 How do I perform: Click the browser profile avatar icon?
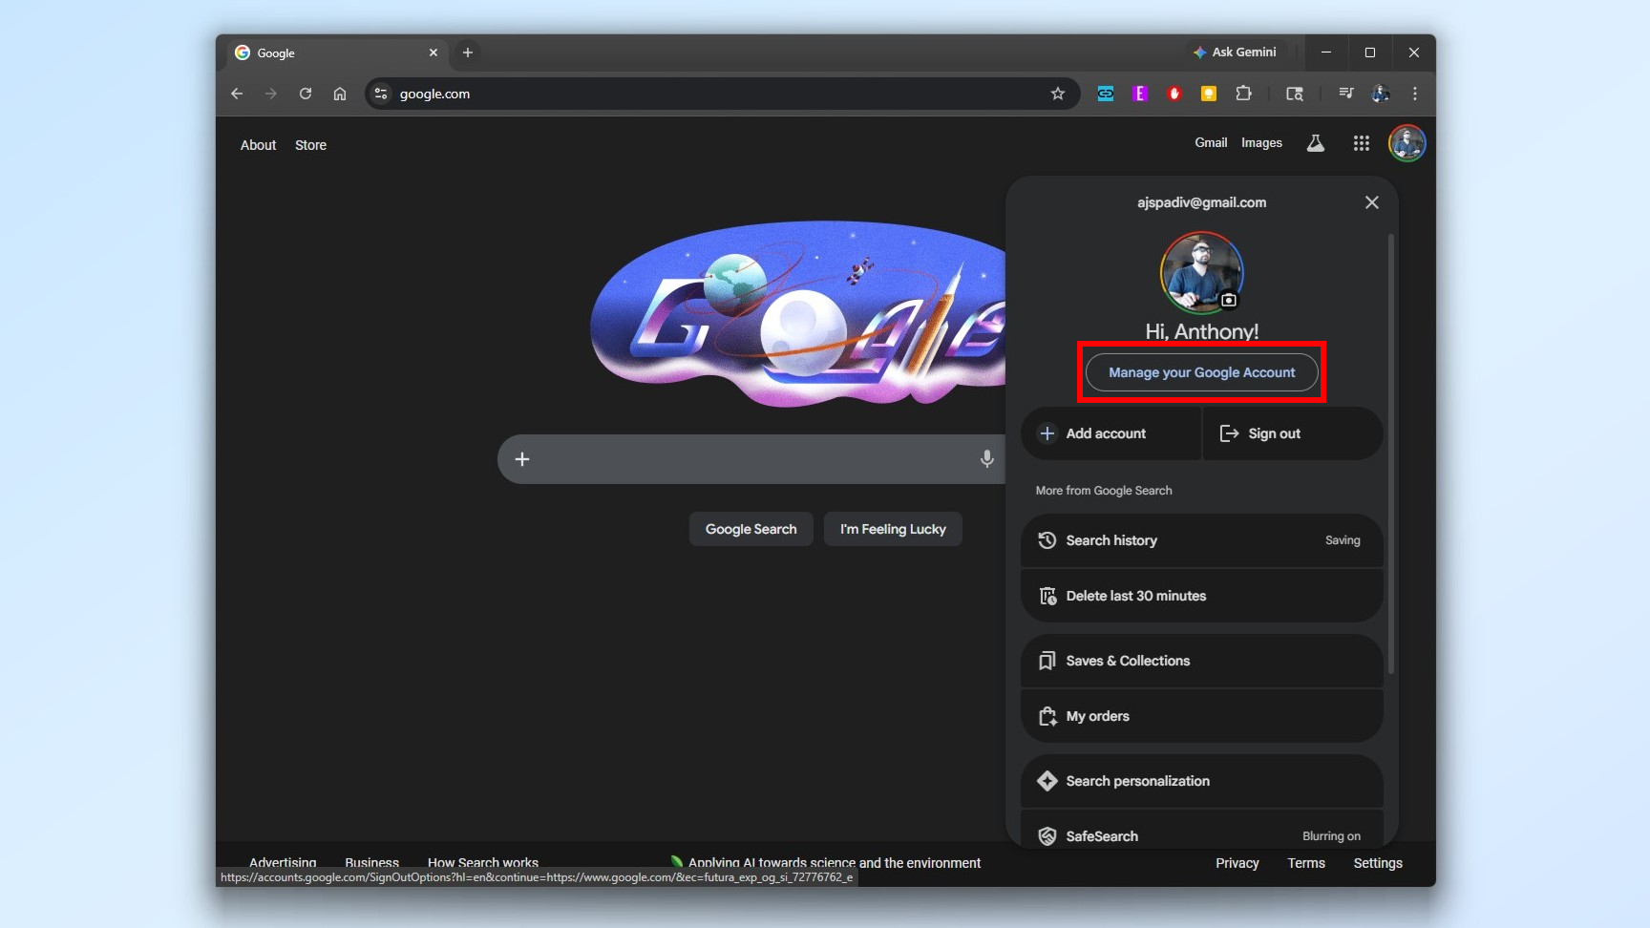click(x=1380, y=93)
